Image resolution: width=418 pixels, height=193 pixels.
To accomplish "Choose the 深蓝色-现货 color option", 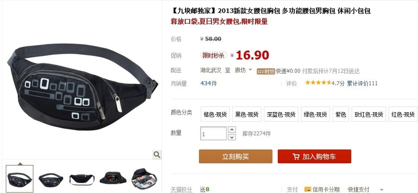I will 281,114.
